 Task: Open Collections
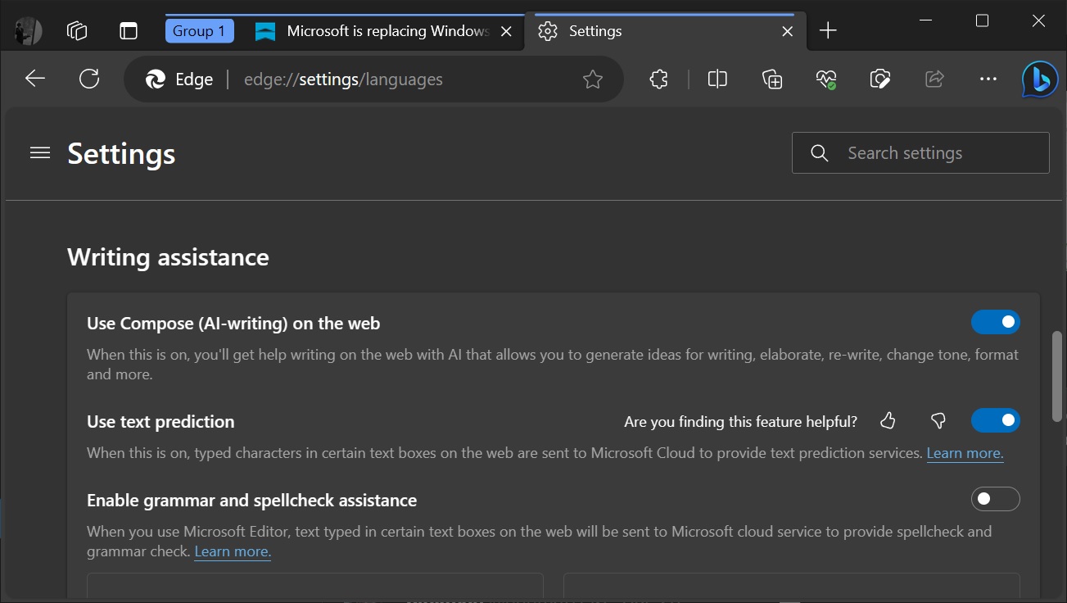[x=771, y=79]
